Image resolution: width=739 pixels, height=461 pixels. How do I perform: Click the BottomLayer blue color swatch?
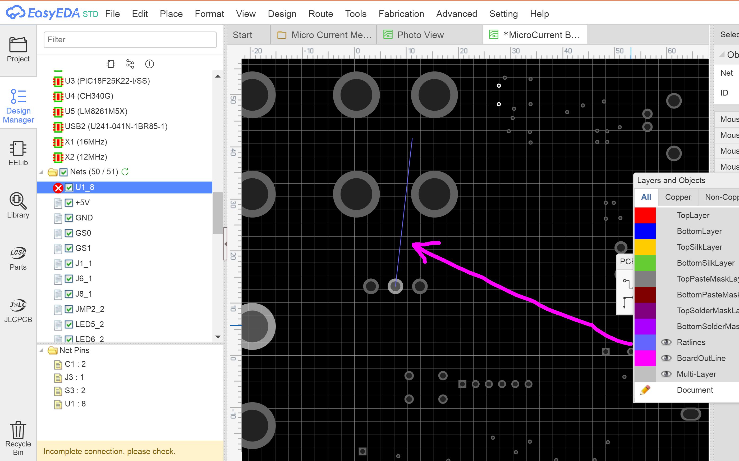pyautogui.click(x=645, y=231)
